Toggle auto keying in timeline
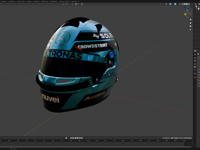 tap(66, 138)
